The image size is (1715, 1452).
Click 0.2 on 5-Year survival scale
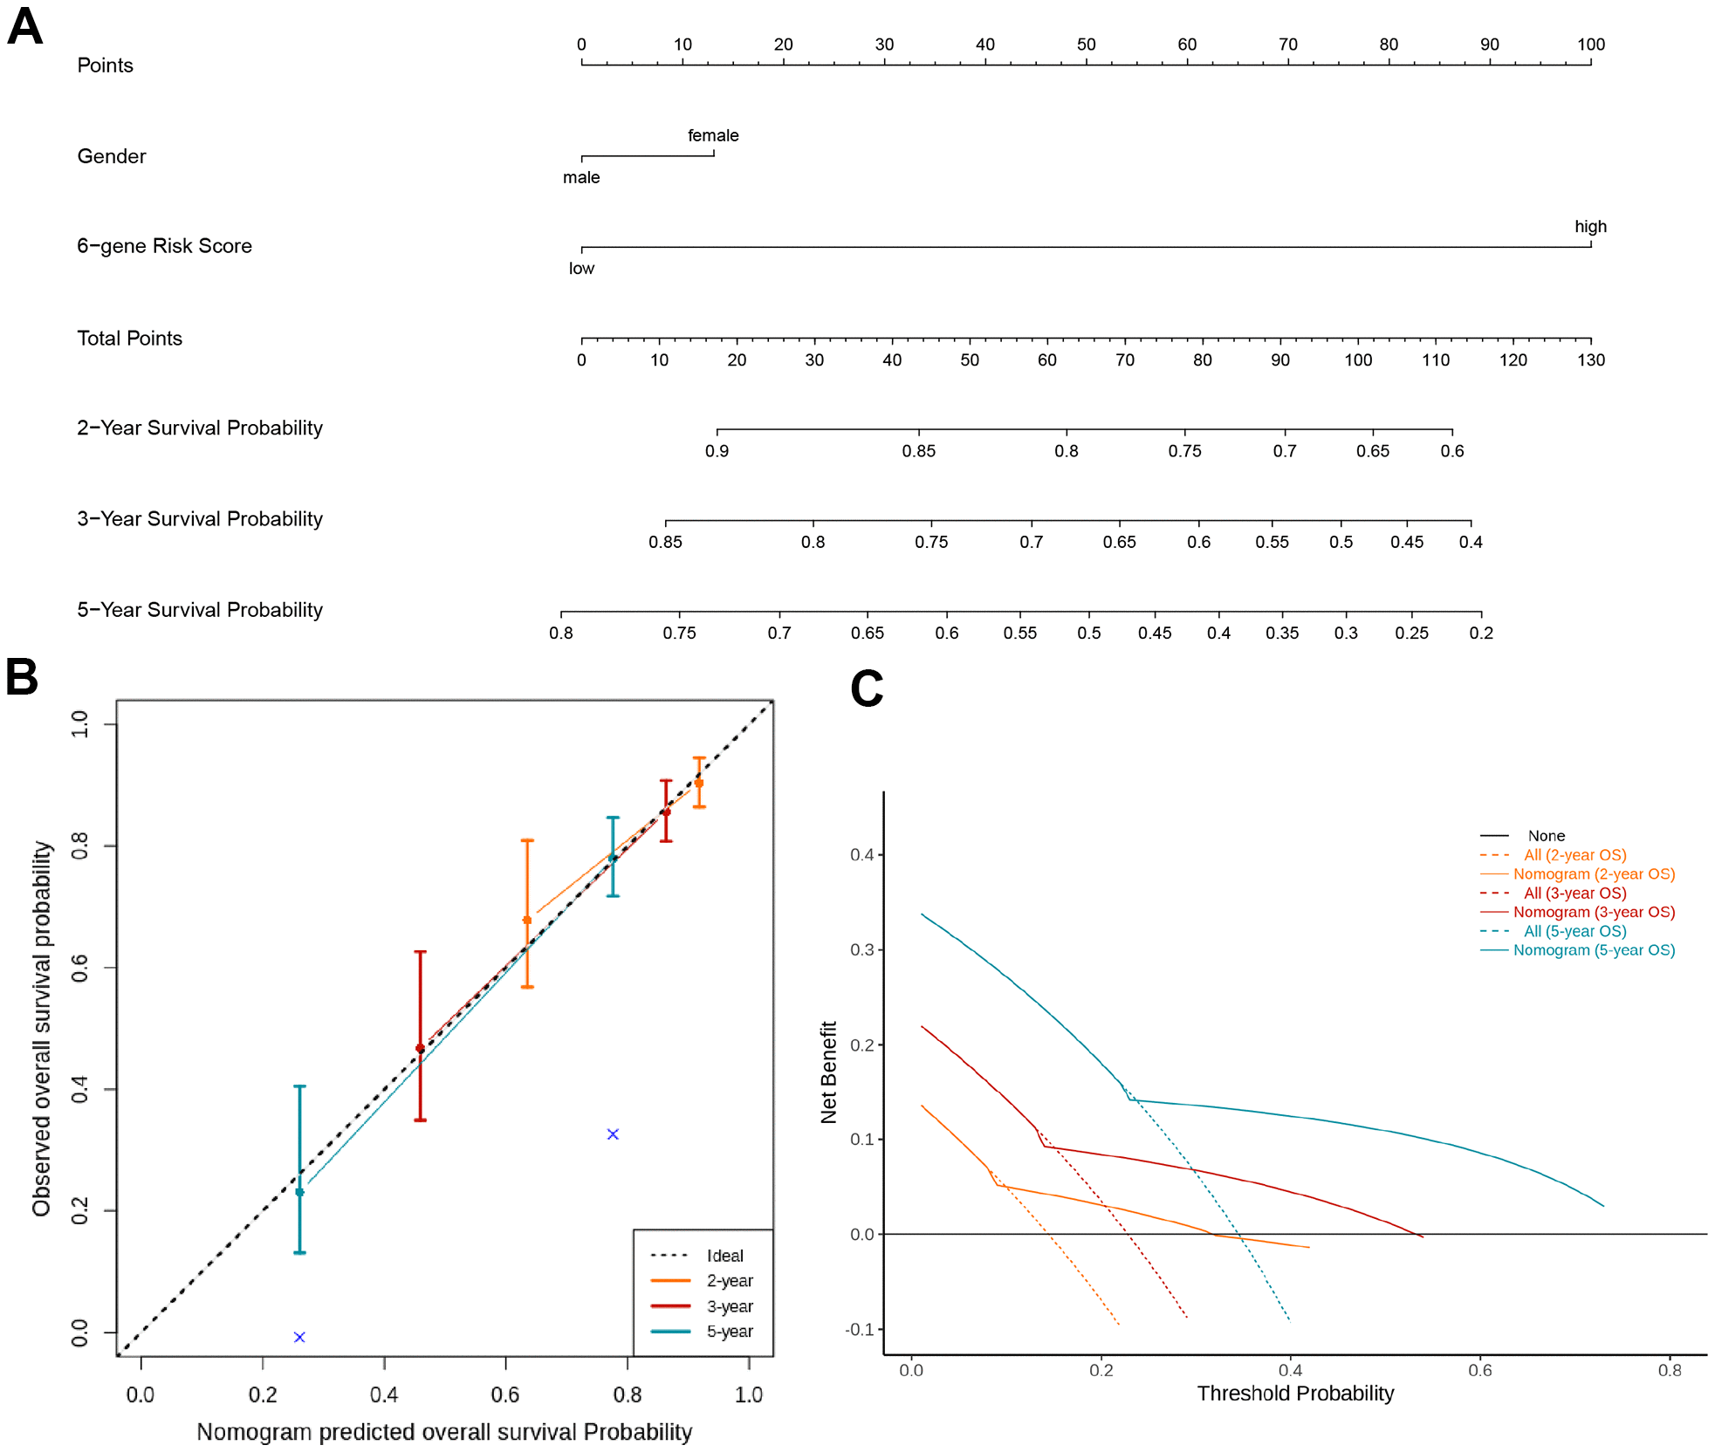[1481, 633]
